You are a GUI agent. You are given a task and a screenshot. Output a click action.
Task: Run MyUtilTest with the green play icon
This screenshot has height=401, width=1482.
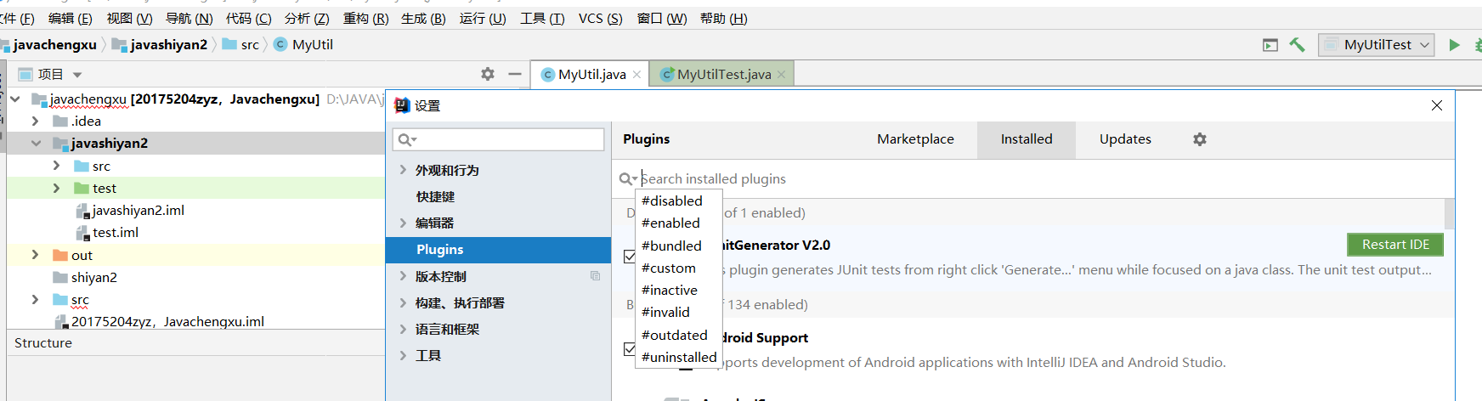pos(1455,45)
